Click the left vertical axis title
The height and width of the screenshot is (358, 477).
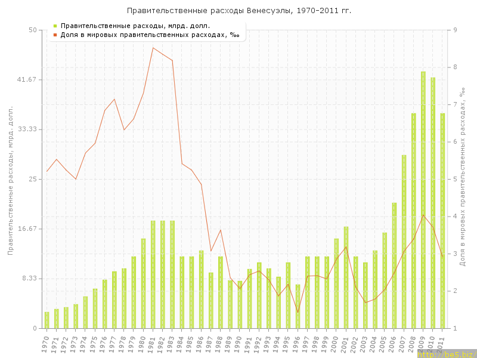coord(11,179)
